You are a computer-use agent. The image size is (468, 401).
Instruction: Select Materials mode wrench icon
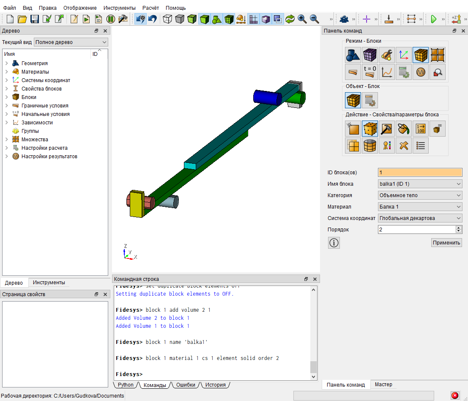click(x=387, y=55)
